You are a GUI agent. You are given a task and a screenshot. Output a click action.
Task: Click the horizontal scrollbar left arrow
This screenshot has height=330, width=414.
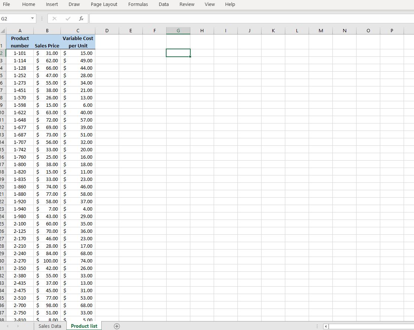[325, 326]
